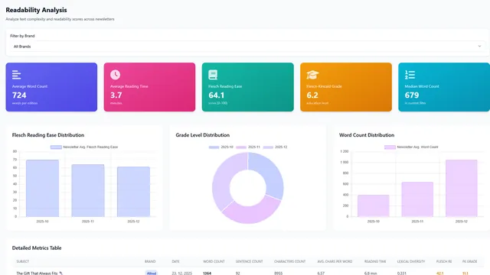The width and height of the screenshot is (490, 275).
Task: Select the 2025-12 bar in the Flesch Reading Ease chart
Action: coord(133,192)
